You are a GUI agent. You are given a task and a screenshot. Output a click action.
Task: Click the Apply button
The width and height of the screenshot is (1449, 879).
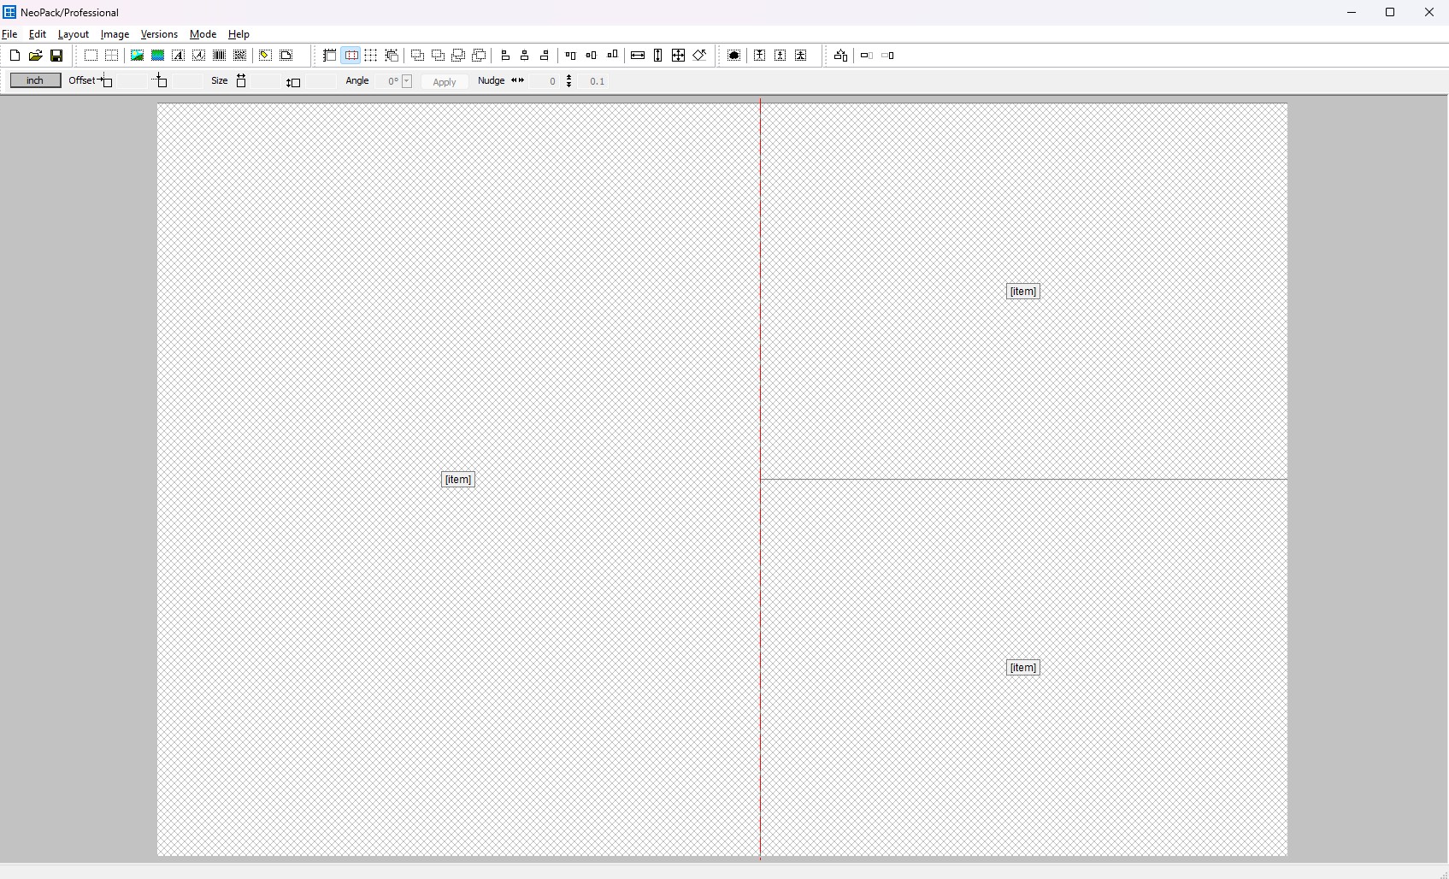[x=445, y=82]
